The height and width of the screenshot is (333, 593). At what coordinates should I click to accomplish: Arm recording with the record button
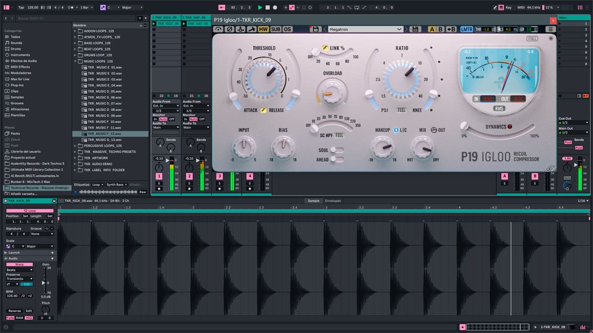click(275, 7)
